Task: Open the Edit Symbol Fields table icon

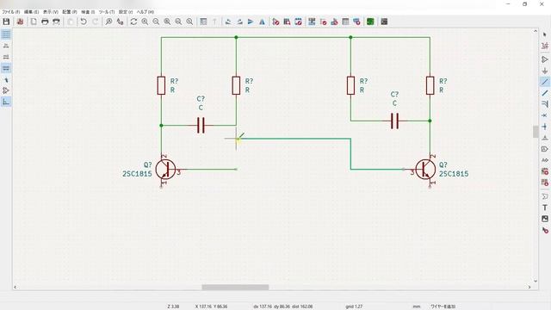Action: [x=346, y=22]
